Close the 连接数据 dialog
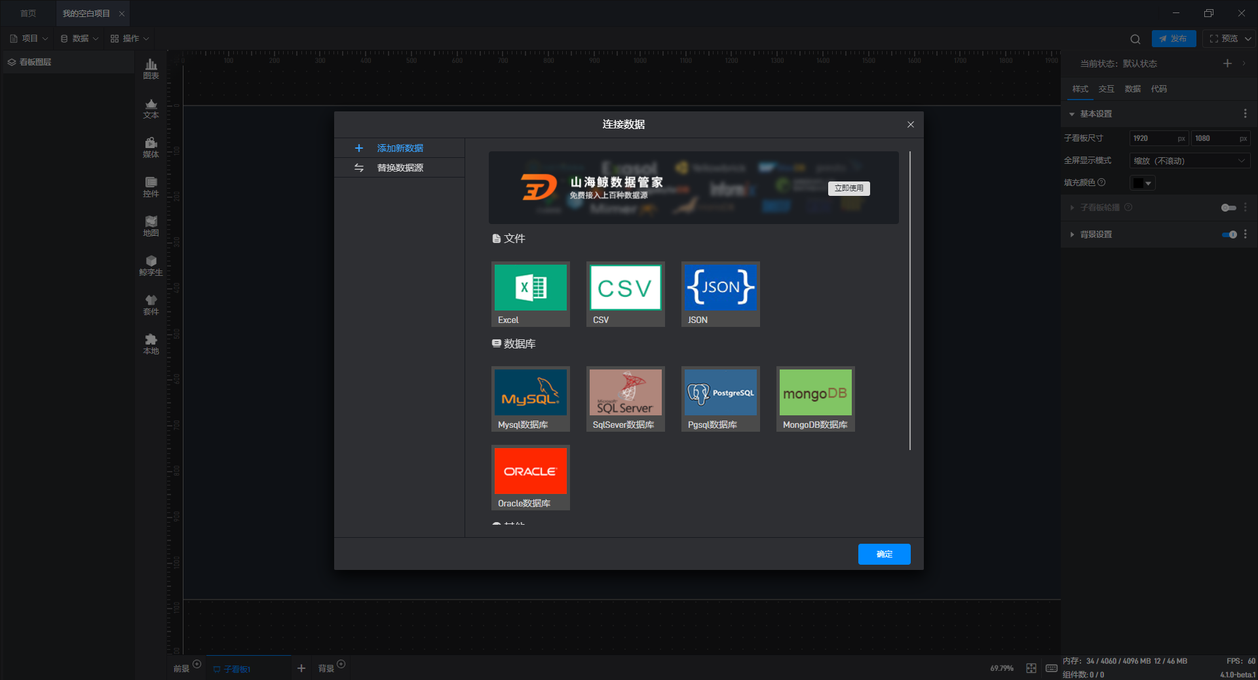The width and height of the screenshot is (1258, 680). point(911,124)
